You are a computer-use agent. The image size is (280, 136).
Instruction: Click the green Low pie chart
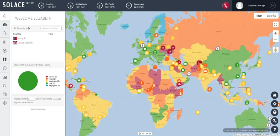click(28, 81)
